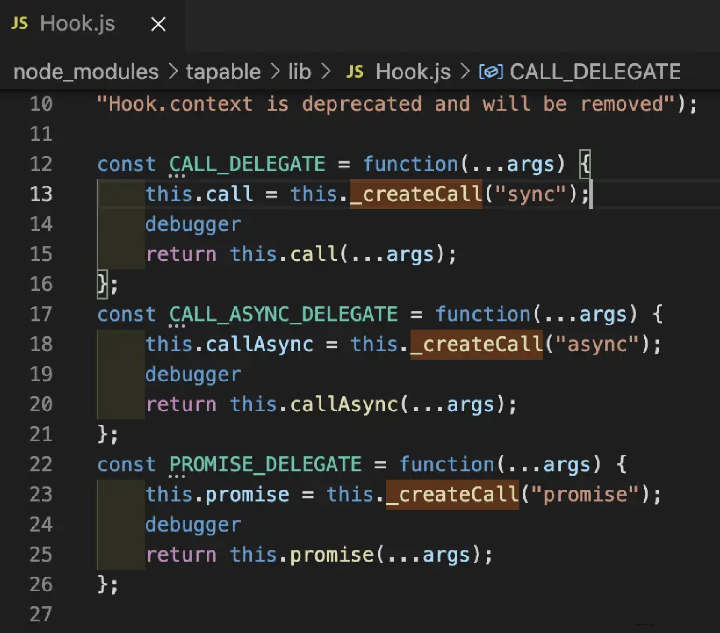
Task: Click CALL_ASYNC_DELEGATE constant name on line 17
Action: [283, 315]
